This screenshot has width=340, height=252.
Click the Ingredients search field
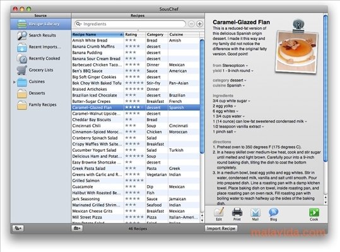130,24
